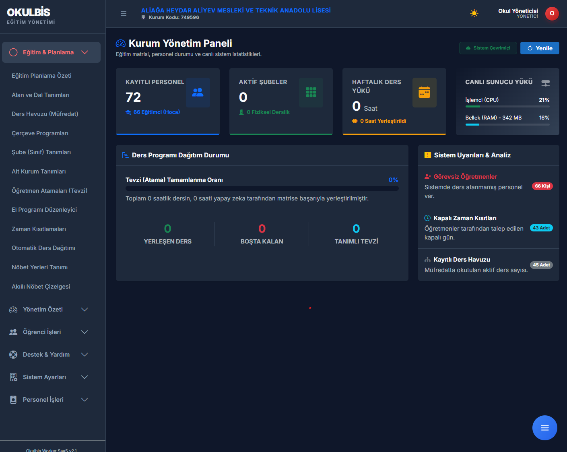The height and width of the screenshot is (452, 567).
Task: Click the Aktif Şubeler grid icon
Action: pyautogui.click(x=311, y=92)
